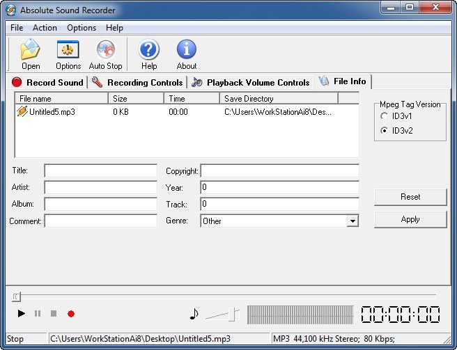Click into the Copyright field

(279, 170)
